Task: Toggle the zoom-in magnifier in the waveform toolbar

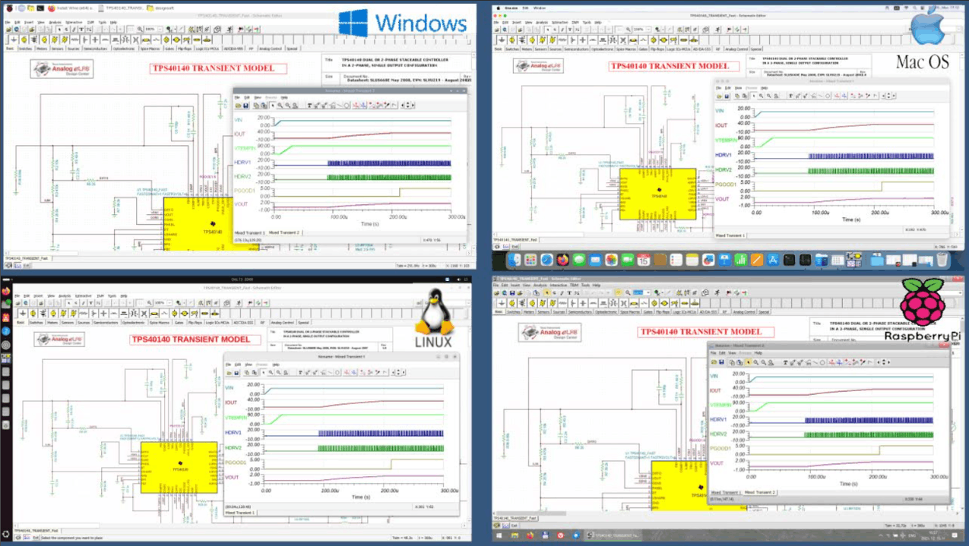Action: pos(280,106)
